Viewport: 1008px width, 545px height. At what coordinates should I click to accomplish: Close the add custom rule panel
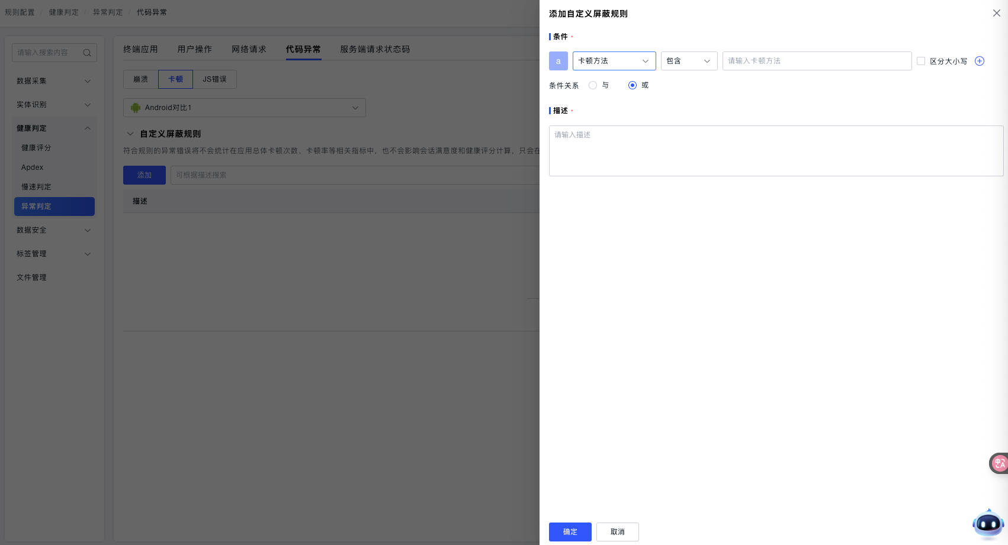(997, 13)
